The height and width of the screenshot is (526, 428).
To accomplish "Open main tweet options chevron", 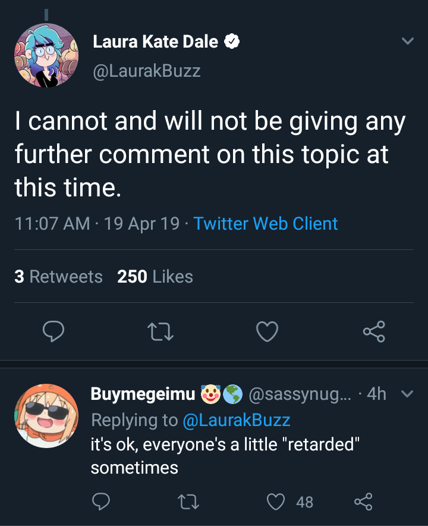I will click(408, 41).
